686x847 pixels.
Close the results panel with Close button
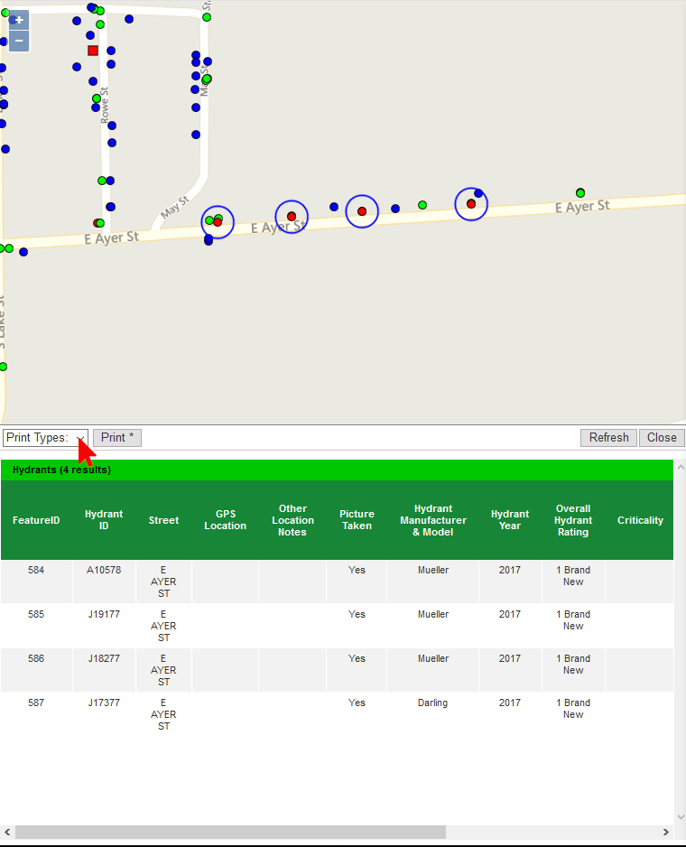click(x=662, y=438)
